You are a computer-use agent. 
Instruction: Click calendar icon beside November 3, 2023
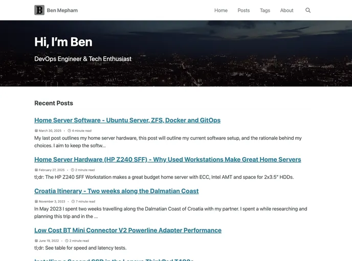click(x=36, y=201)
